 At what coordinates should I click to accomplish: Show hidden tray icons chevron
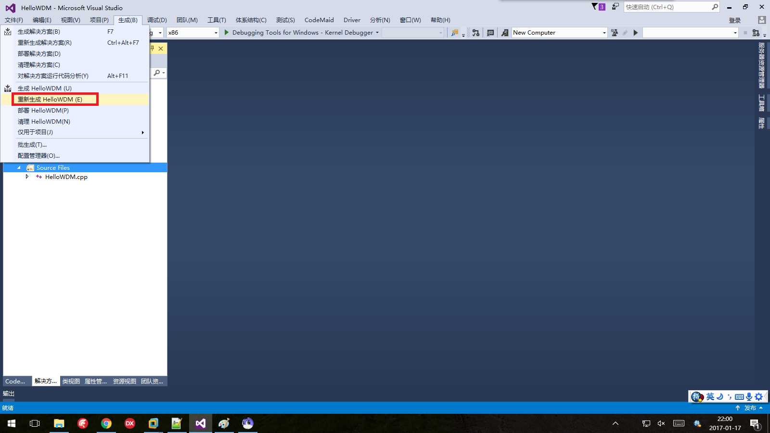(x=615, y=423)
